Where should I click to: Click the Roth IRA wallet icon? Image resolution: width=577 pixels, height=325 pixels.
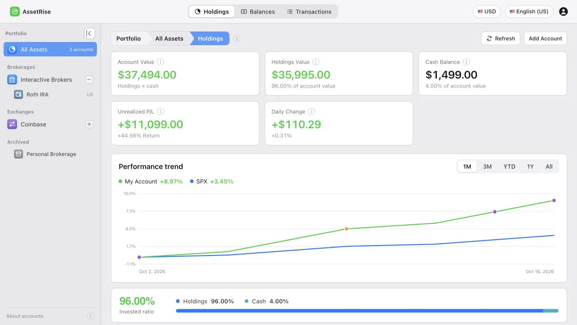[x=18, y=94]
